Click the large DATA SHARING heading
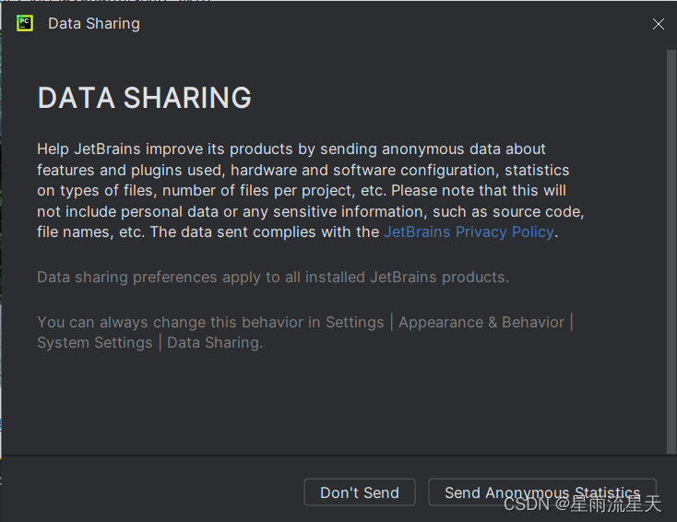Image resolution: width=677 pixels, height=522 pixels. pyautogui.click(x=145, y=98)
